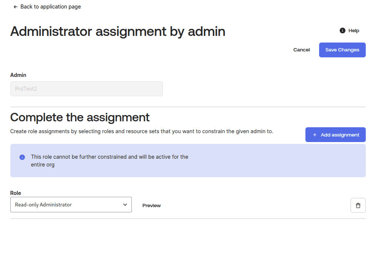Open the Role dropdown box
This screenshot has width=385, height=256.
click(71, 205)
